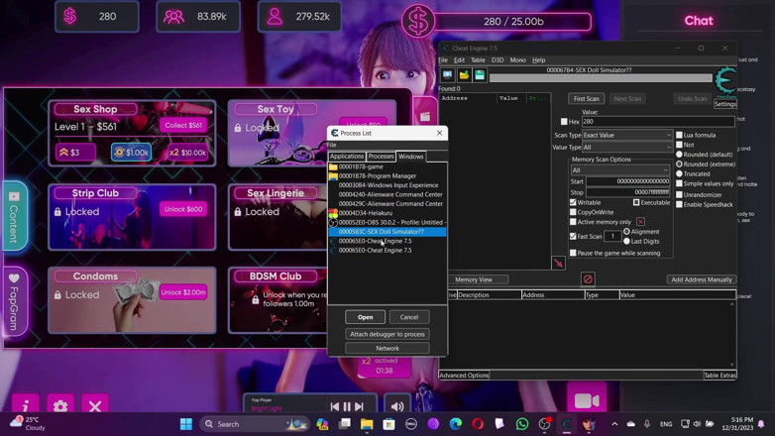Toggle the Not checkbox
The width and height of the screenshot is (775, 436).
click(679, 145)
